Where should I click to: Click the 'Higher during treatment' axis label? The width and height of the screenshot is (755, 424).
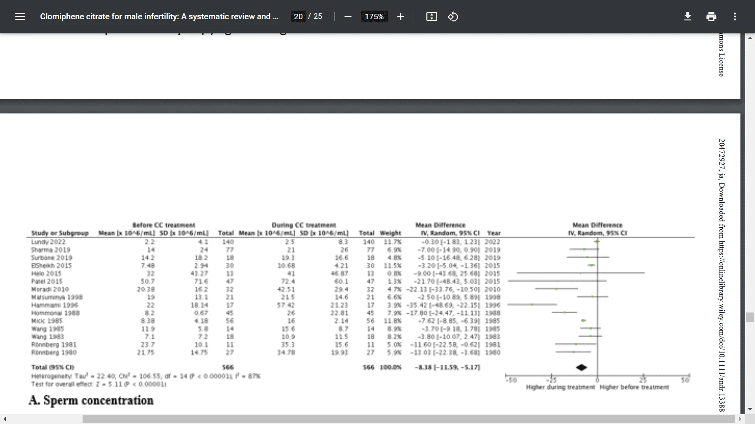pyautogui.click(x=560, y=387)
